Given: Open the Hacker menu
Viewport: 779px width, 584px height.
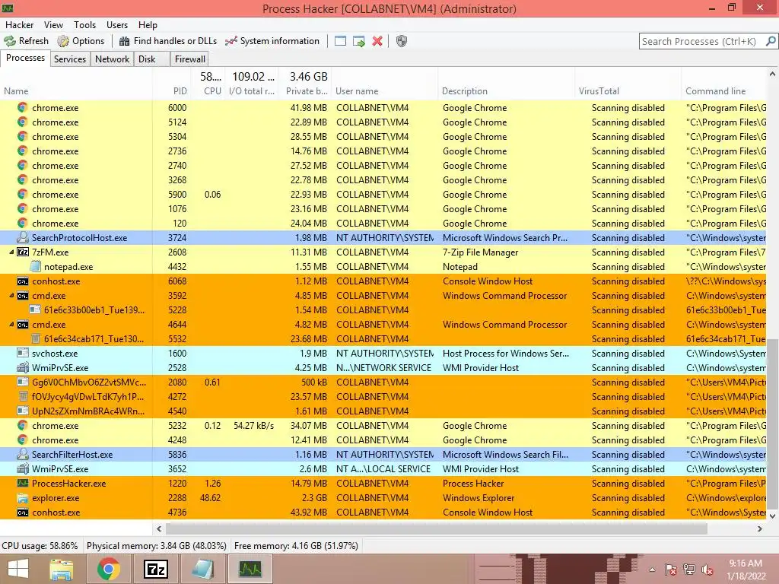Looking at the screenshot, I should pyautogui.click(x=19, y=25).
